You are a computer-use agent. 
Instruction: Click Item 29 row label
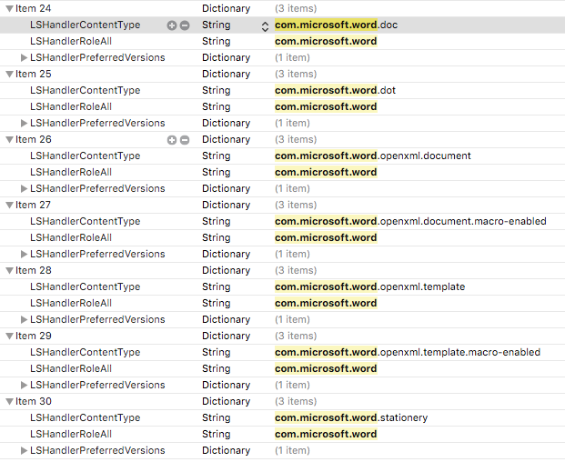pos(33,336)
